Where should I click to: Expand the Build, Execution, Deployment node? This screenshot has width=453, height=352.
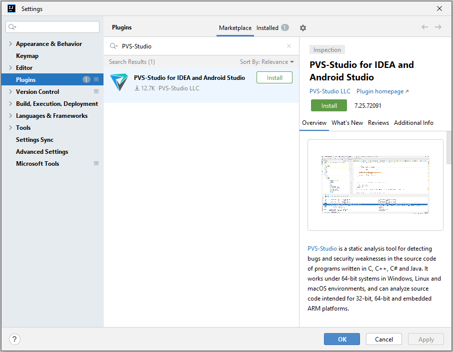pos(11,104)
